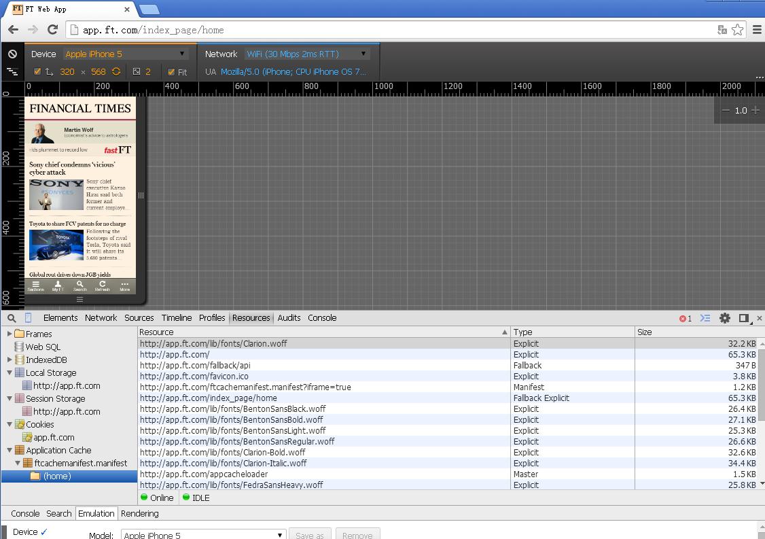Image resolution: width=765 pixels, height=539 pixels.
Task: Tap My FT icon in phone preview
Action: coord(58,285)
